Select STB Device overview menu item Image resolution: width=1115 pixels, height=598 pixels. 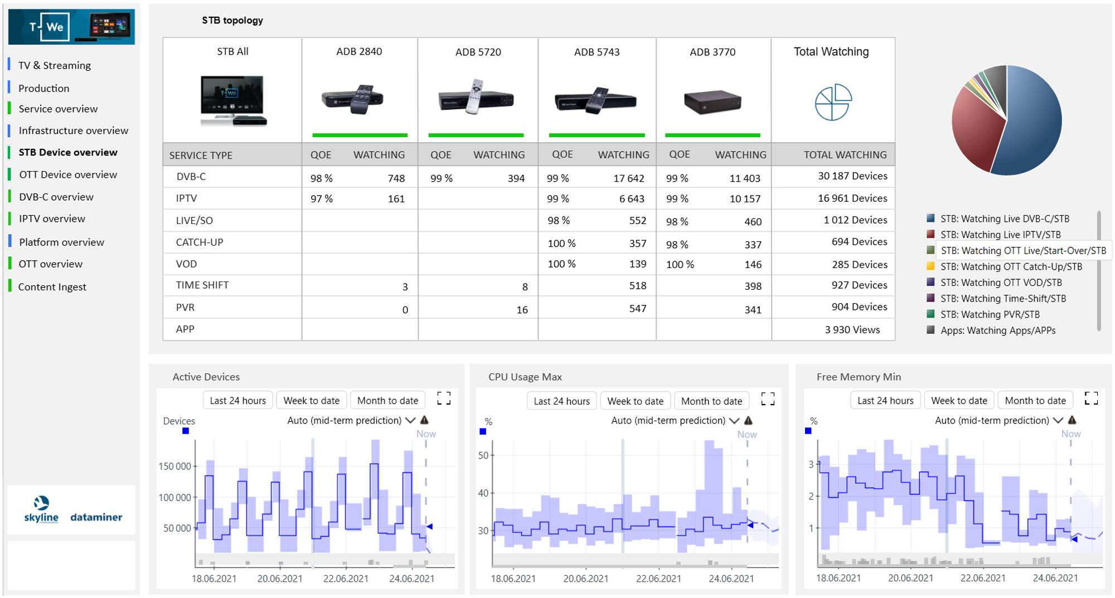[x=68, y=152]
